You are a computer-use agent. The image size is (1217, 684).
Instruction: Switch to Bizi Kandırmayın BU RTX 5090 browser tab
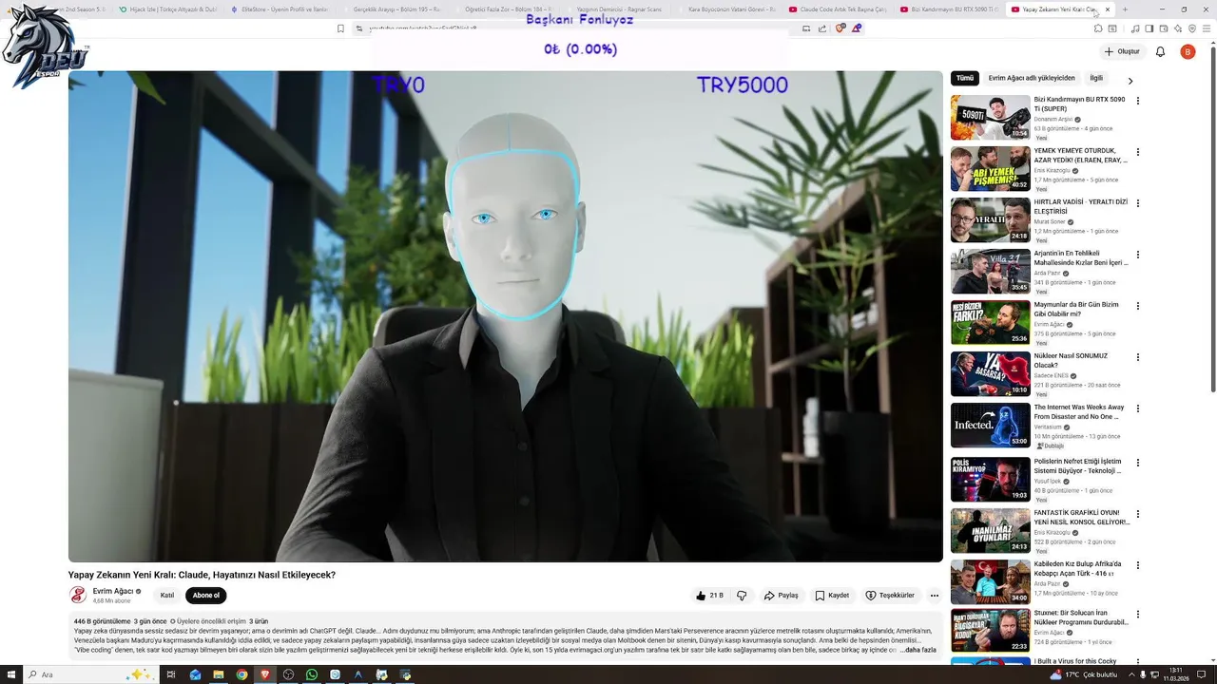(948, 9)
